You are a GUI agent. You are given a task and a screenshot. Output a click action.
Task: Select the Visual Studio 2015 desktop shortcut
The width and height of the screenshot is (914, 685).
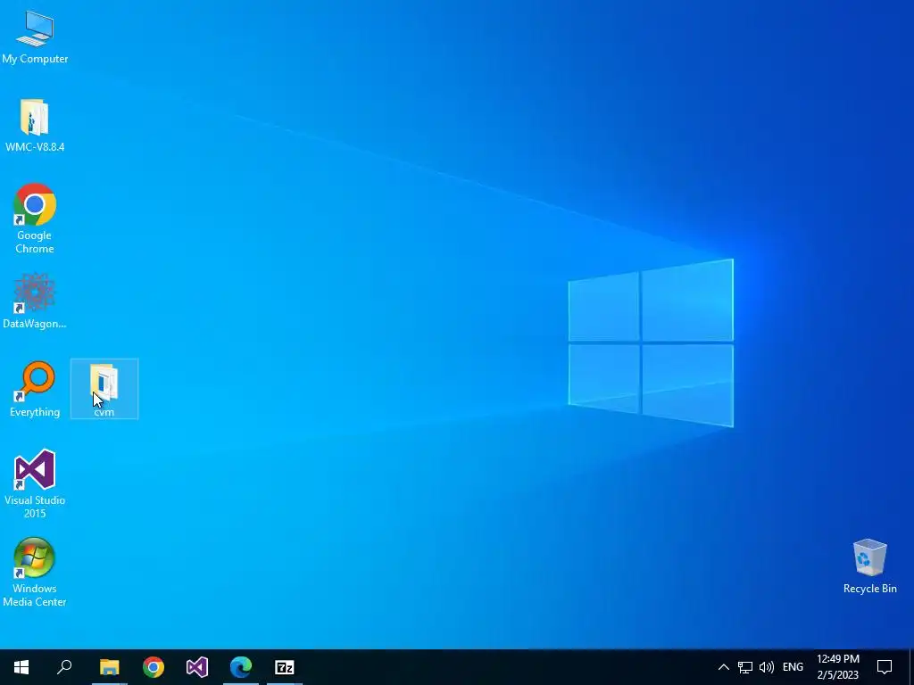[x=35, y=484]
